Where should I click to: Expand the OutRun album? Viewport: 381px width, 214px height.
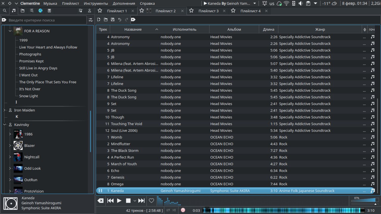(x=10, y=180)
